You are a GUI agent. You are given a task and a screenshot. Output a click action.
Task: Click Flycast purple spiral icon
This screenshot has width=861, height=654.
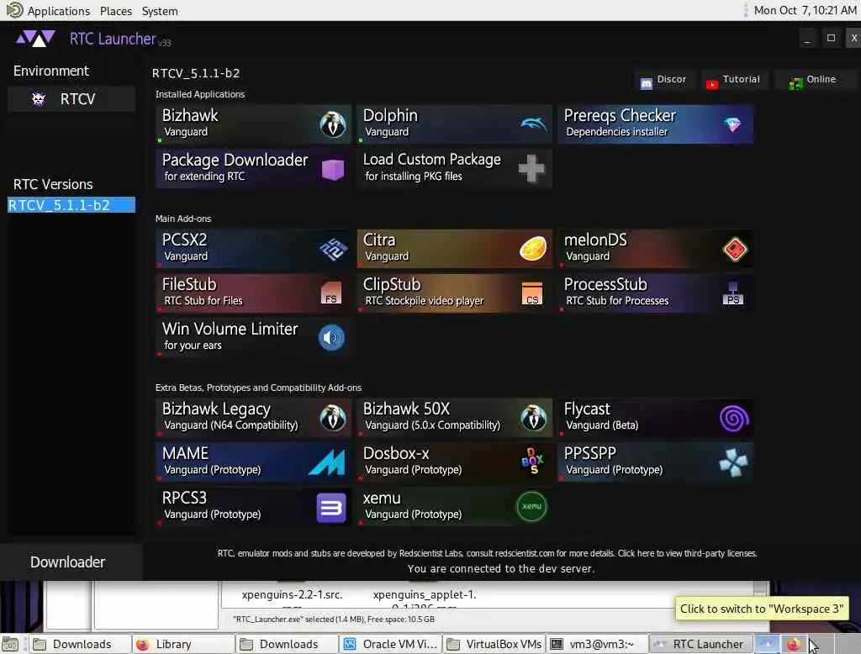pyautogui.click(x=734, y=419)
